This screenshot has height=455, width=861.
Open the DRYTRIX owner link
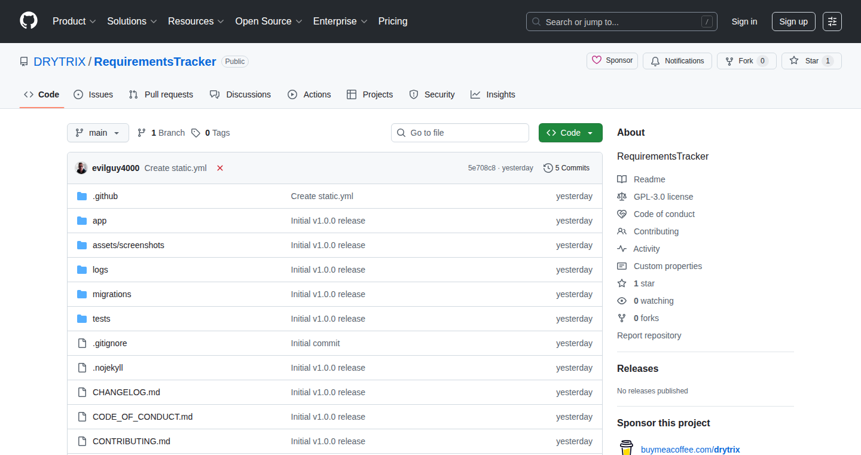click(x=60, y=62)
